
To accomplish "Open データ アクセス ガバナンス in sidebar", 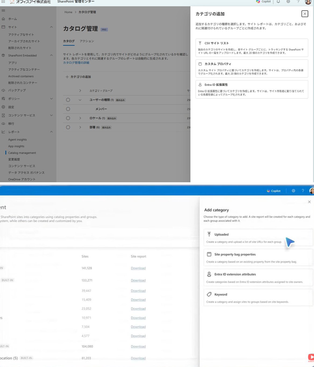I will [26, 172].
